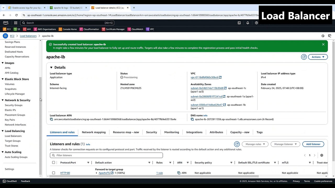The image size is (335, 188).
Task: Toggle the side navigation hamburger menu
Action: click(x=5, y=36)
